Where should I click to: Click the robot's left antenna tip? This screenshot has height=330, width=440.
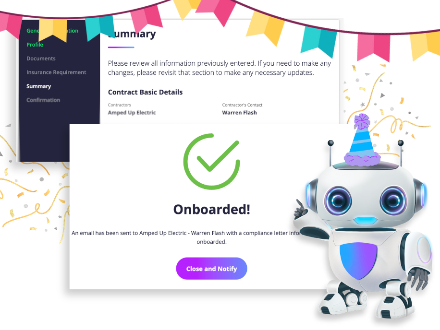(x=331, y=143)
